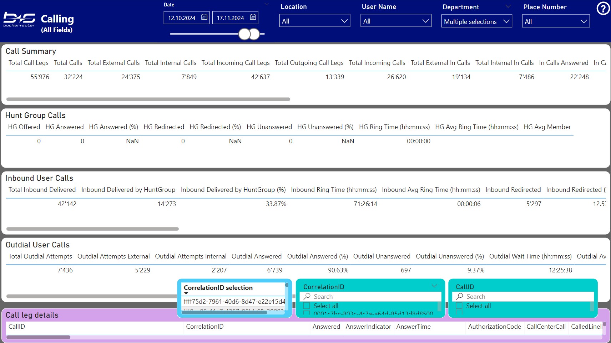Click the Calling (All Fields) report title
611x343 pixels.
click(x=57, y=24)
